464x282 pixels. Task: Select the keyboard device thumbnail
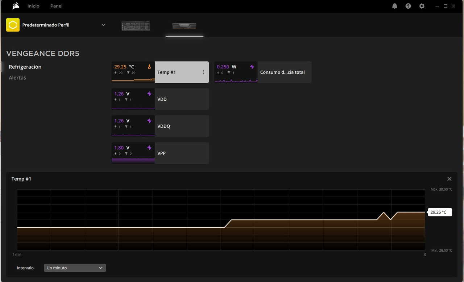tap(136, 26)
